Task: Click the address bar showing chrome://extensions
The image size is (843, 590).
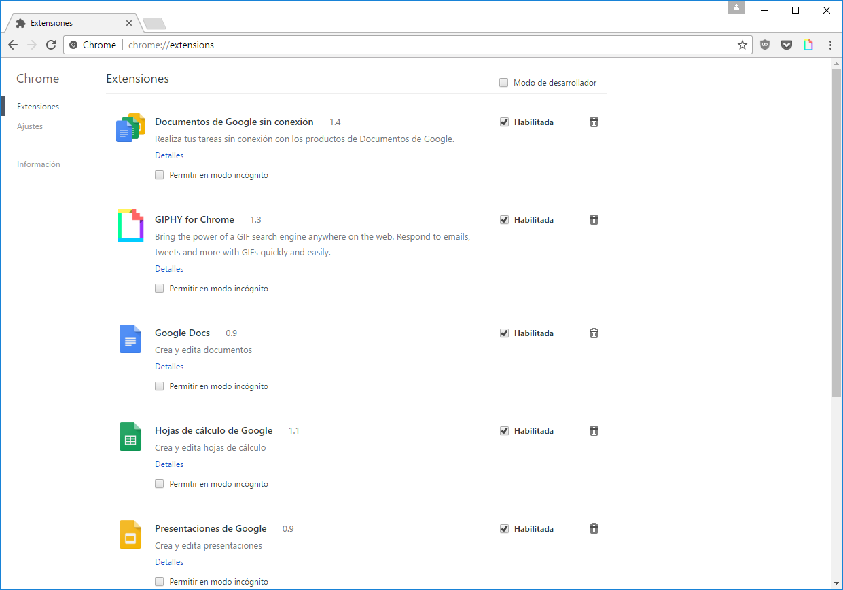Action: point(408,45)
